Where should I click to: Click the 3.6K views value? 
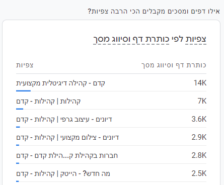coord(199,119)
